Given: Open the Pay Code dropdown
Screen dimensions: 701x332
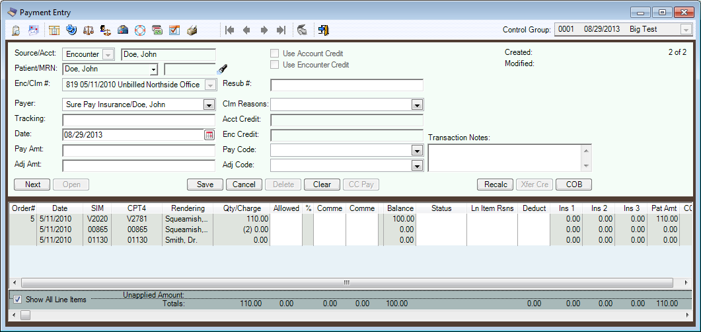Looking at the screenshot, I should (x=417, y=150).
